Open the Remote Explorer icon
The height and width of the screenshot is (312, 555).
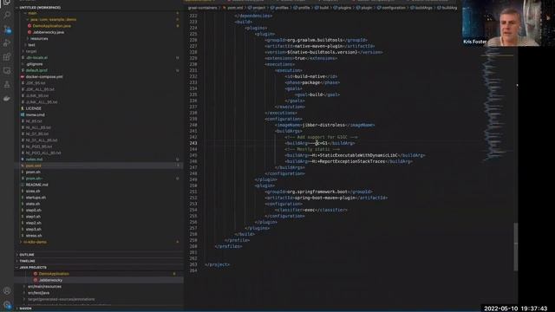pos(7,71)
